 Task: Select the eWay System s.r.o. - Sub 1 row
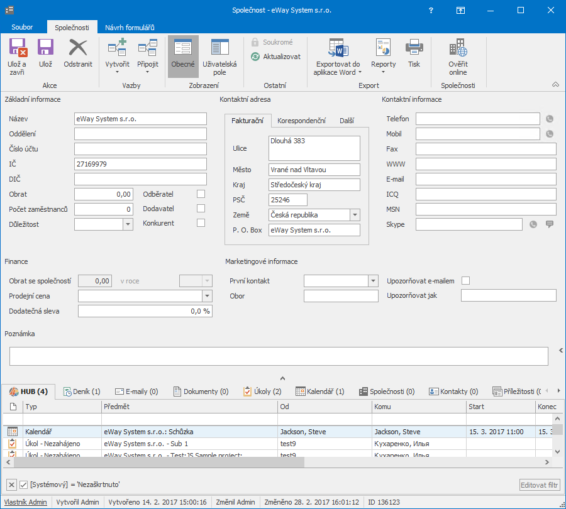click(277, 444)
